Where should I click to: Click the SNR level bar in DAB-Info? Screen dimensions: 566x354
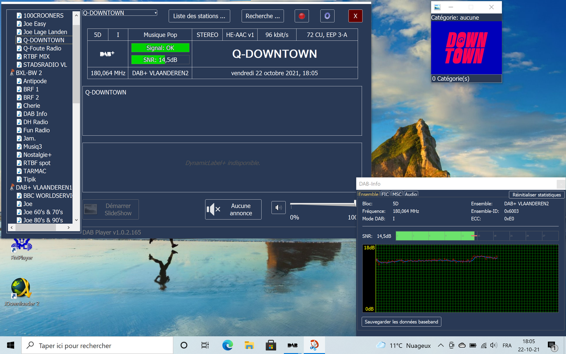point(477,236)
